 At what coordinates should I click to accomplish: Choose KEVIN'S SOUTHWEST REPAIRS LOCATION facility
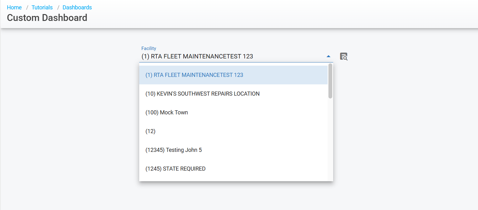click(202, 94)
